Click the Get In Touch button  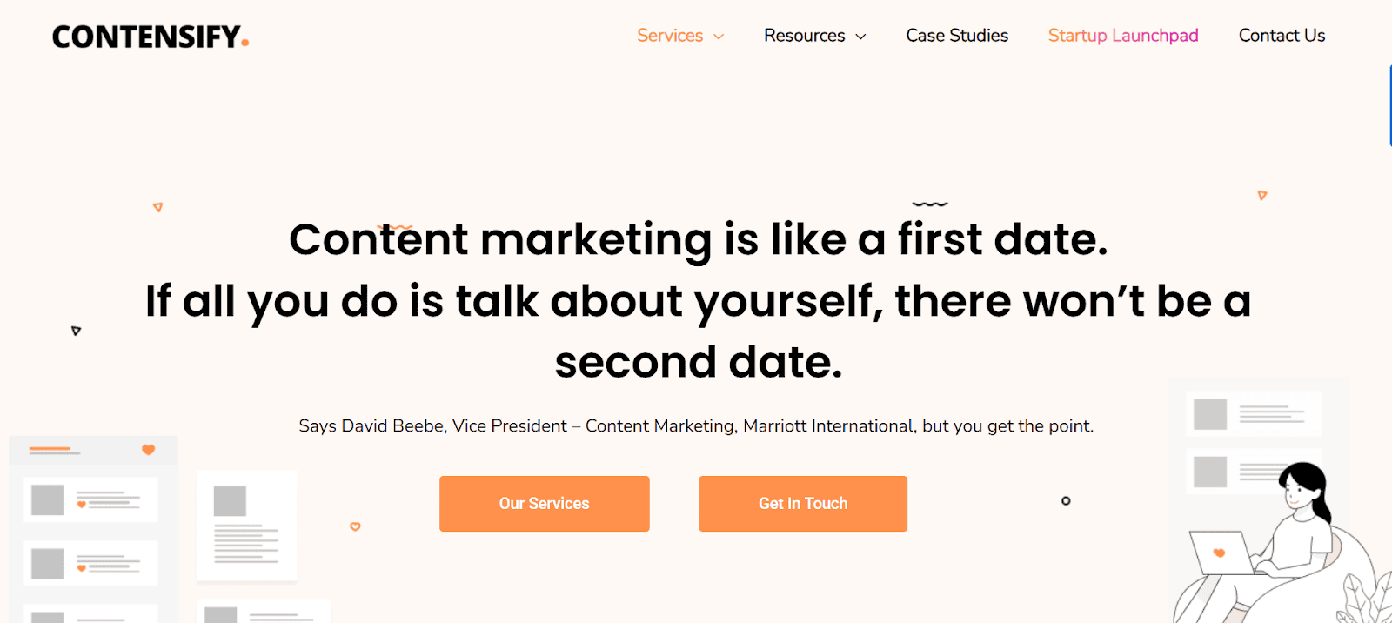pos(803,504)
